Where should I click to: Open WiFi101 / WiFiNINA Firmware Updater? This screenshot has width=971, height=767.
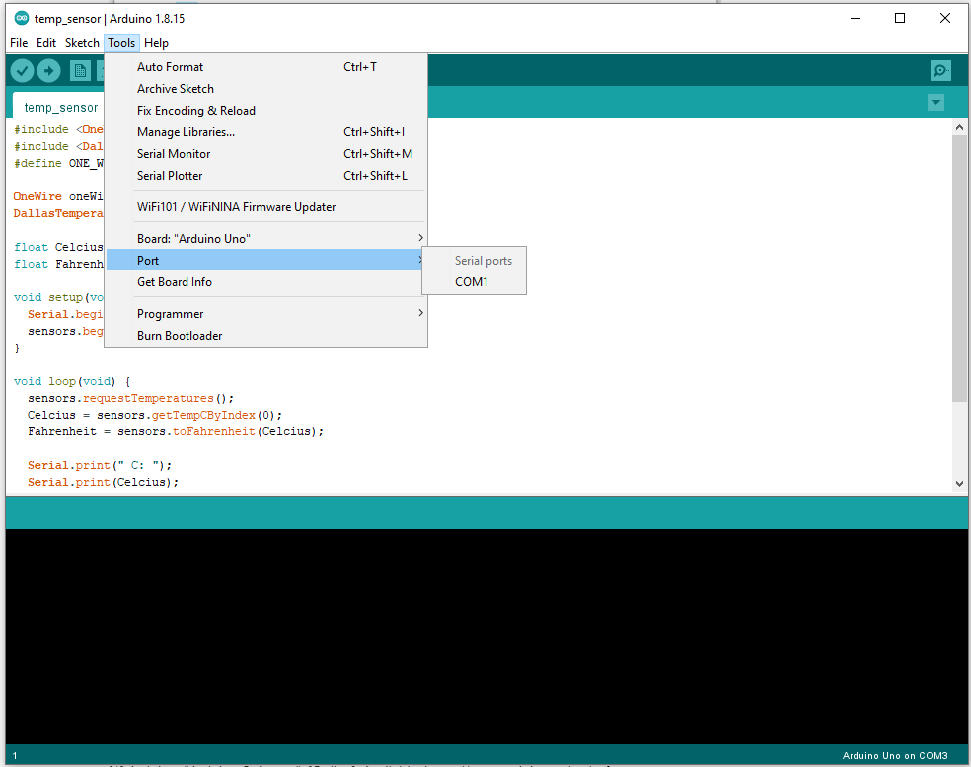[x=236, y=207]
